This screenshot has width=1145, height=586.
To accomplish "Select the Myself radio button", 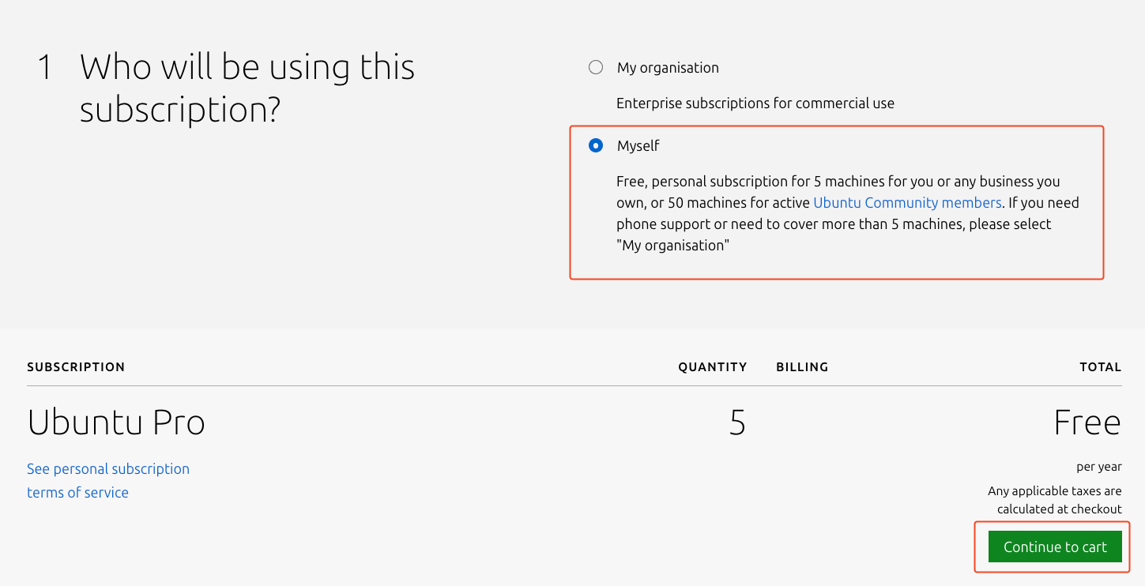I will point(596,145).
